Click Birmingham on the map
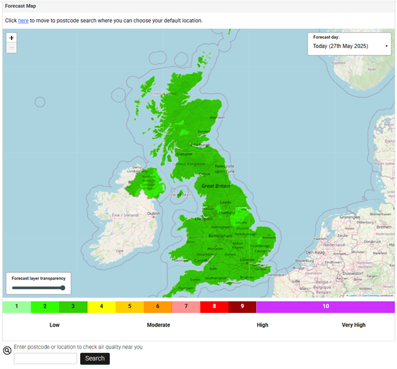The image size is (397, 369). (x=220, y=236)
